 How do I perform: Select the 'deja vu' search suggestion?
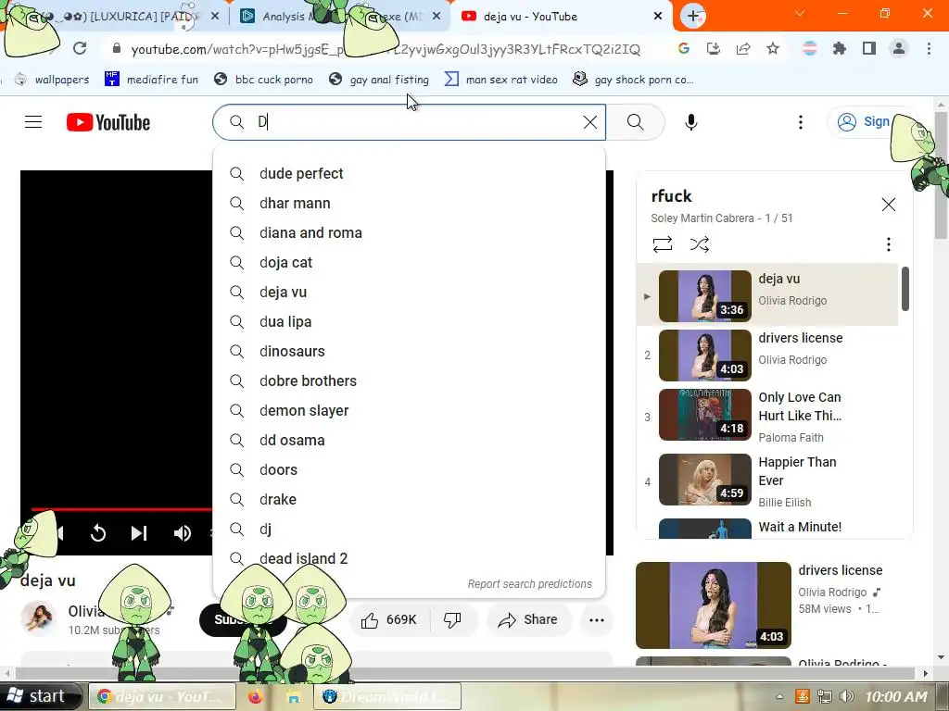(409, 292)
